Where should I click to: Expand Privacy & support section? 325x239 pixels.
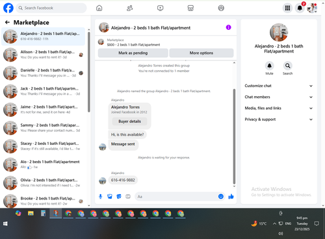click(x=279, y=120)
